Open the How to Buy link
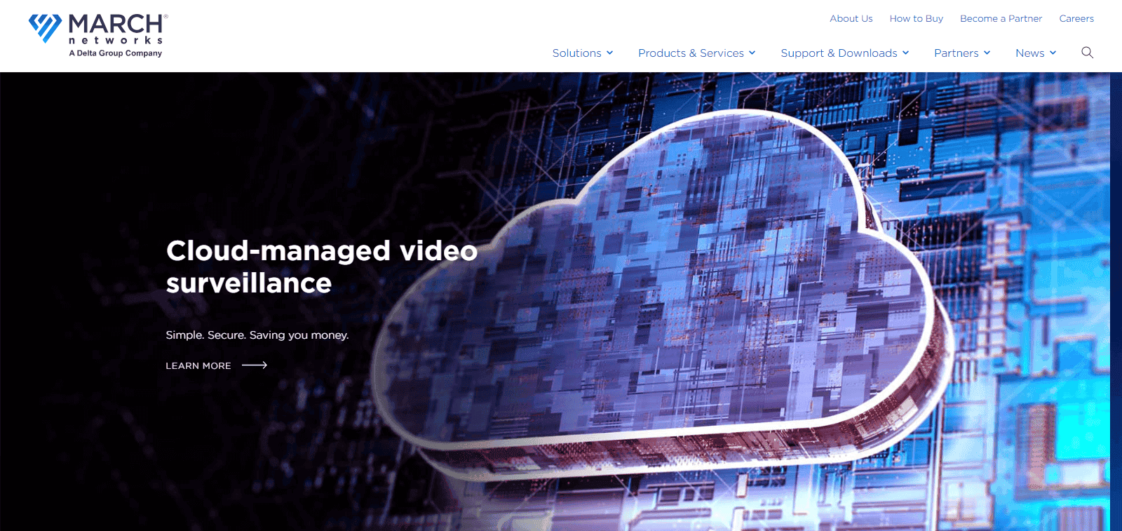The image size is (1122, 531). 916,19
